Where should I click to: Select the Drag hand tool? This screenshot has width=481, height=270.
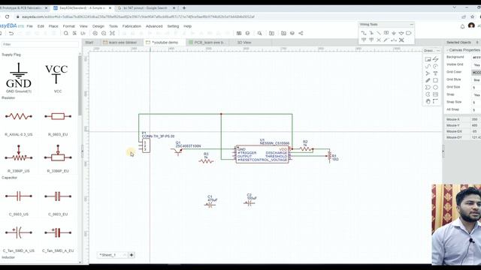click(x=428, y=101)
